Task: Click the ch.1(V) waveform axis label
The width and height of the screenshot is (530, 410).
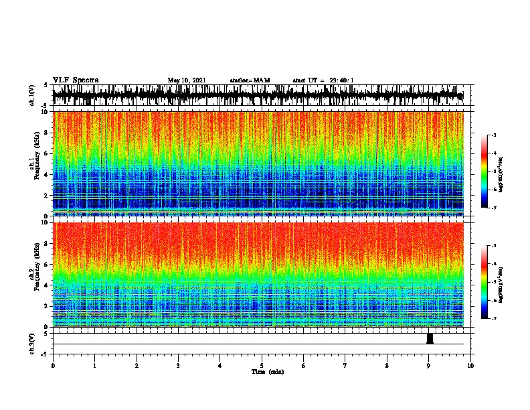Action: pos(32,95)
